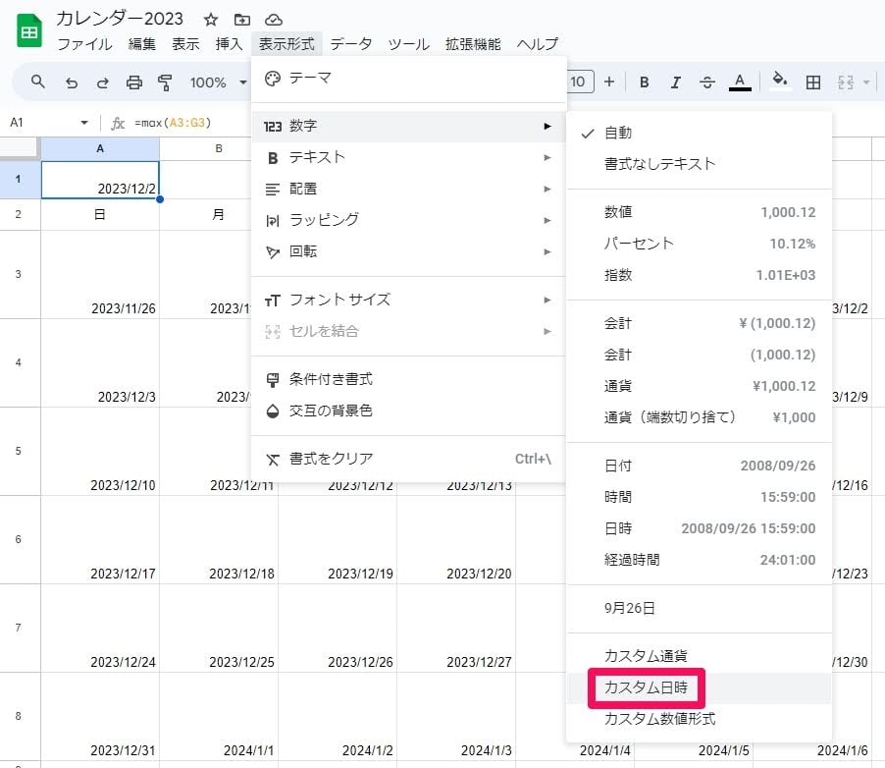Open the 表示 menu
This screenshot has height=768, width=885.
tap(185, 44)
